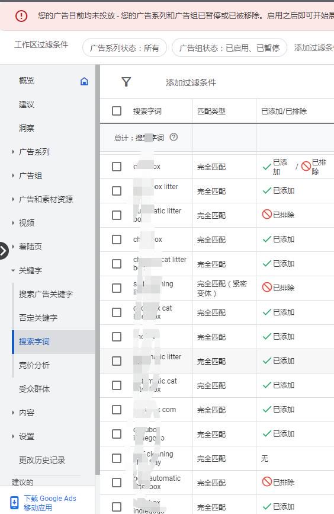The height and width of the screenshot is (514, 334).
Task: Click the black circular arrow at the left edge
Action: click(x=4, y=251)
